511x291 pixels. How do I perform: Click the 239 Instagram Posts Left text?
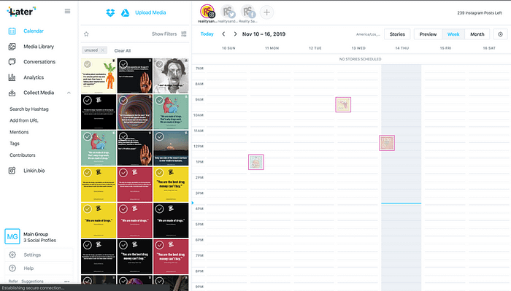[480, 13]
